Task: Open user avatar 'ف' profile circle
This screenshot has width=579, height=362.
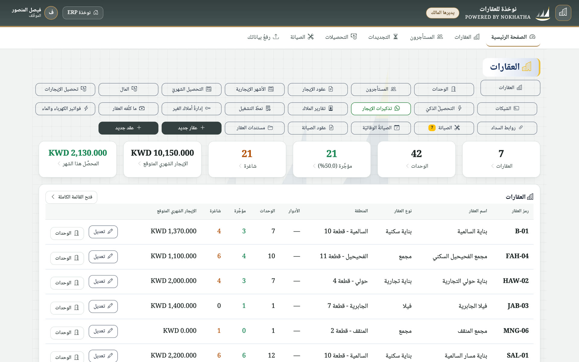Action: click(51, 13)
